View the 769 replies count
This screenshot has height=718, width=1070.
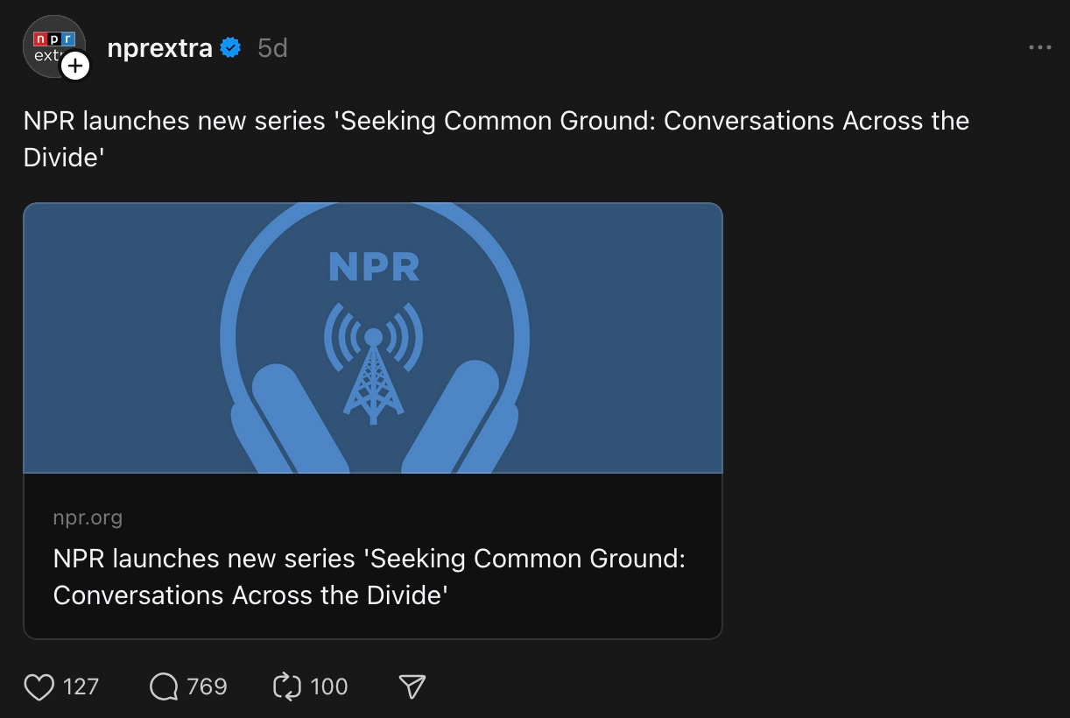click(x=207, y=686)
